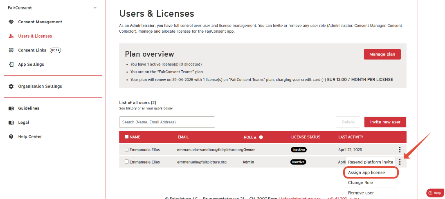Click the EMAIL column header

[x=183, y=137]
